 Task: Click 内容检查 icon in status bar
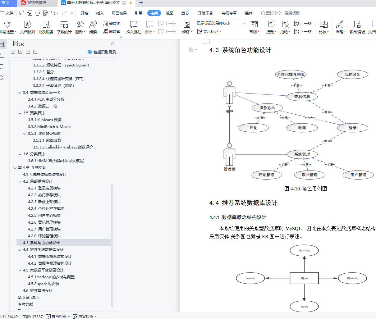(x=75, y=317)
